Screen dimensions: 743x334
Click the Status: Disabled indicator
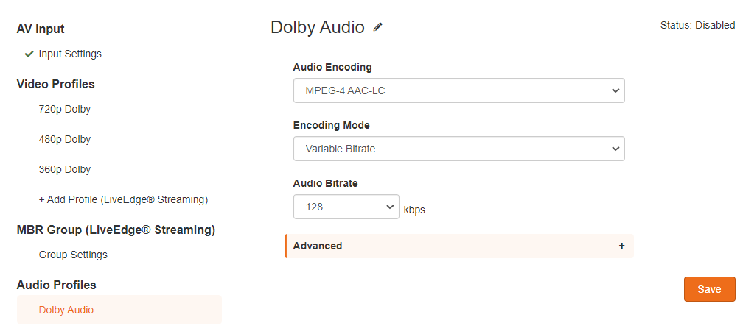(697, 26)
